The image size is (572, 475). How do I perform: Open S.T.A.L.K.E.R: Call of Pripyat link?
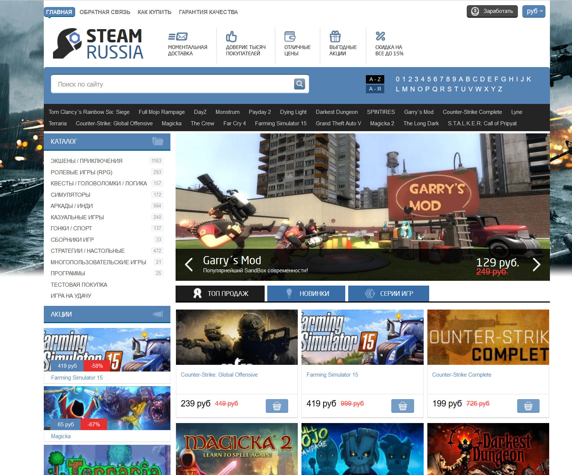pos(482,123)
